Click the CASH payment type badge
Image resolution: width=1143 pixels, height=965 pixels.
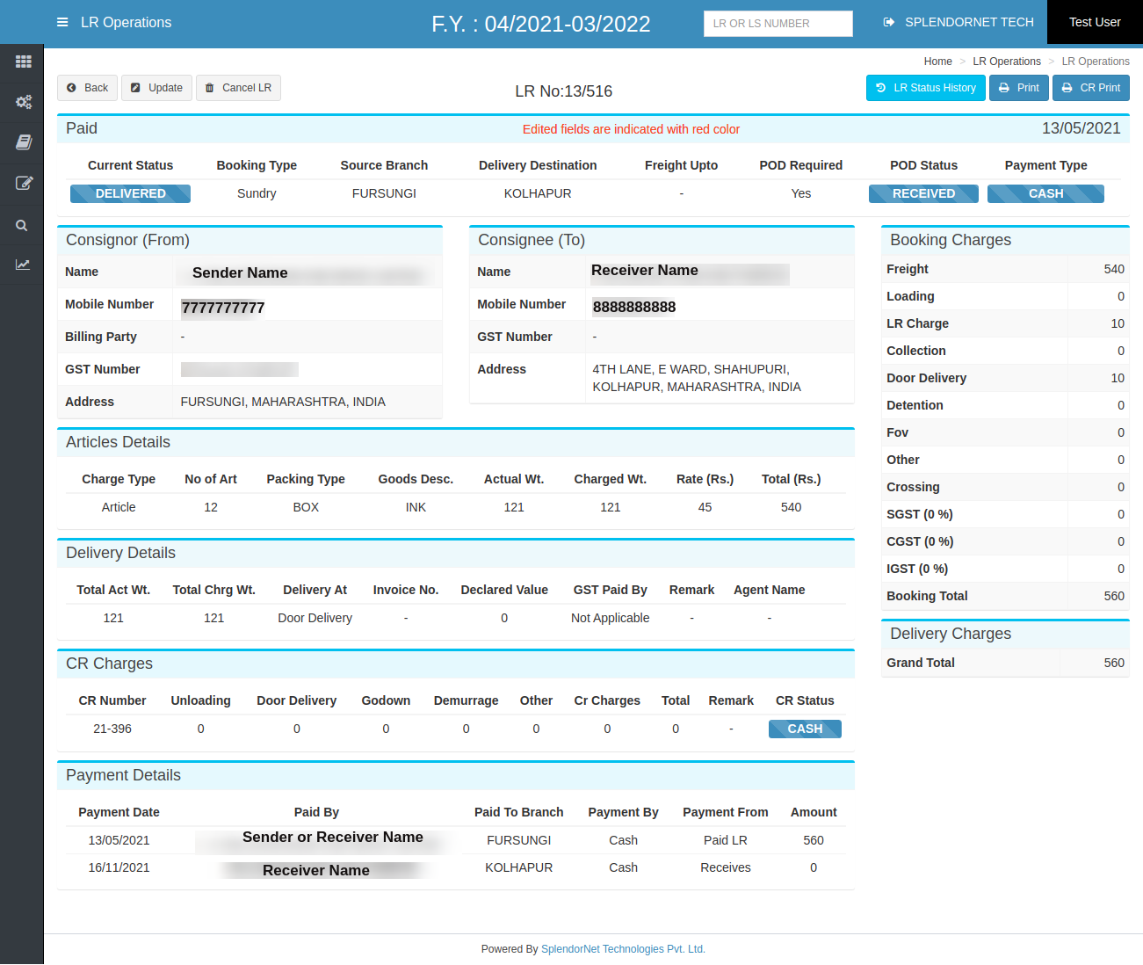(1045, 193)
